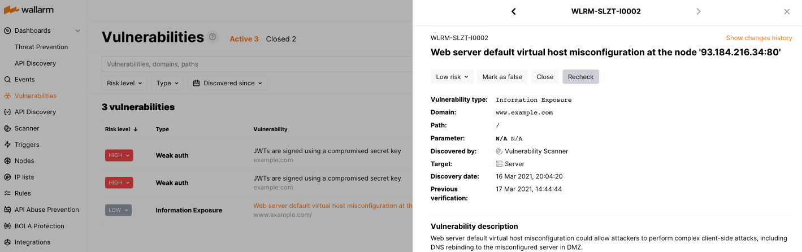
Task: Click the Rules sidebar icon
Action: [x=7, y=193]
